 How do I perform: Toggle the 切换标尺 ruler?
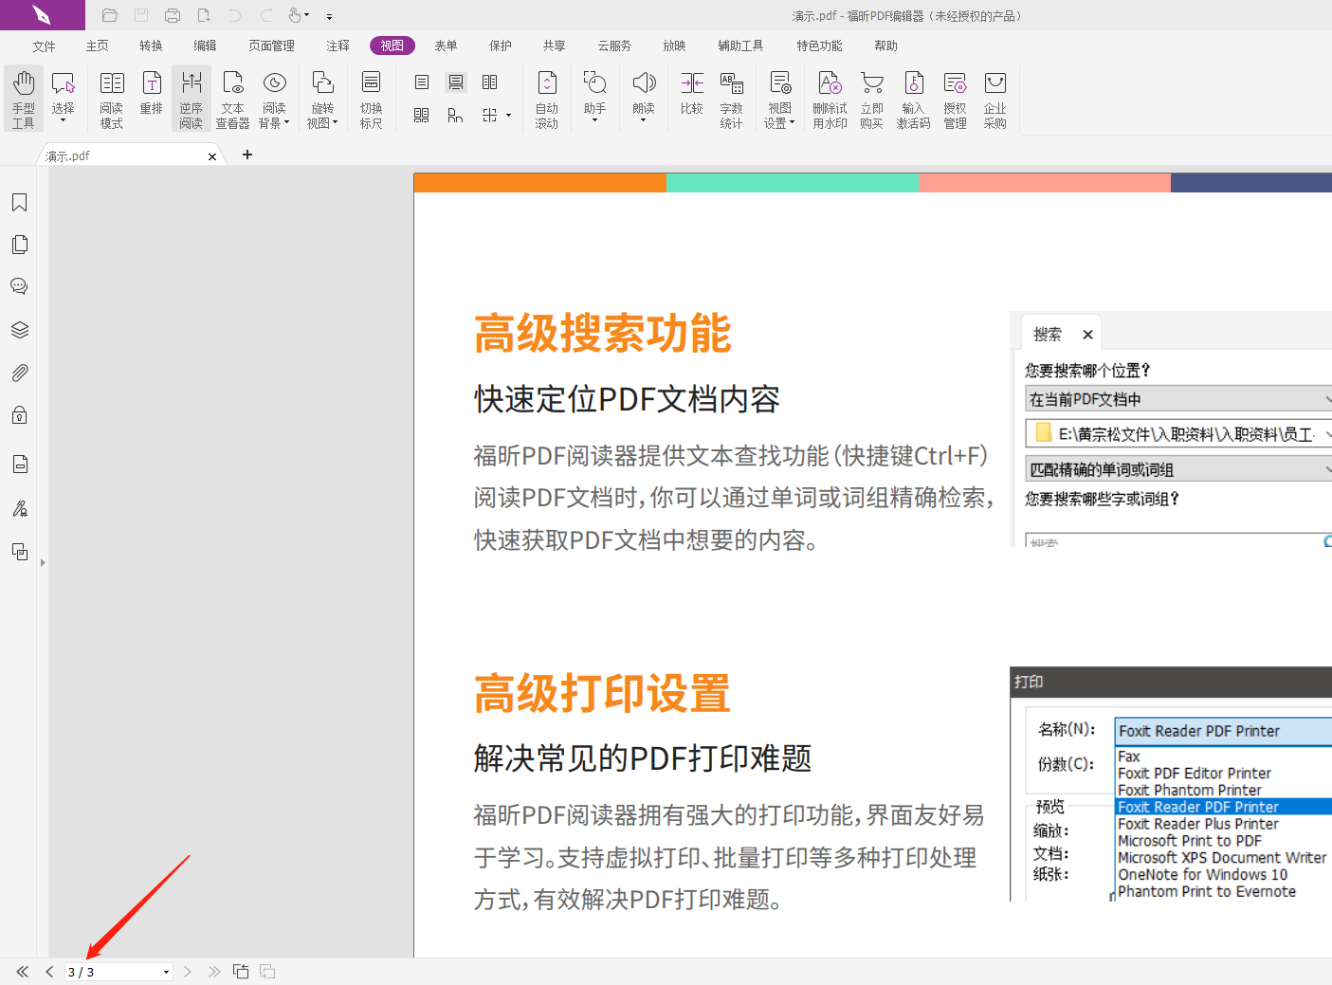pyautogui.click(x=372, y=99)
